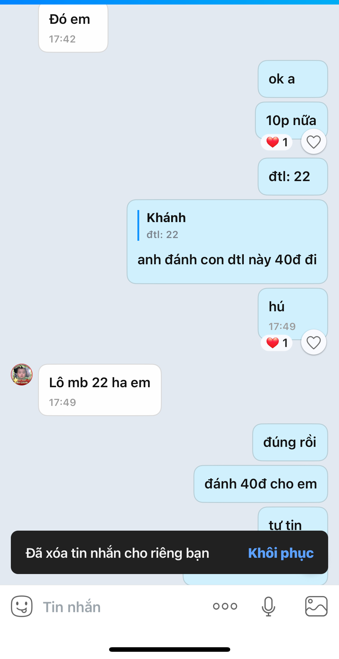Tap the 'đtl: 22' message bubble
339x659 pixels.
tap(293, 177)
